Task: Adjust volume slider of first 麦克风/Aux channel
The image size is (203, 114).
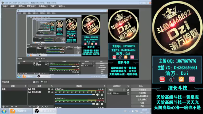Action: (x=75, y=95)
